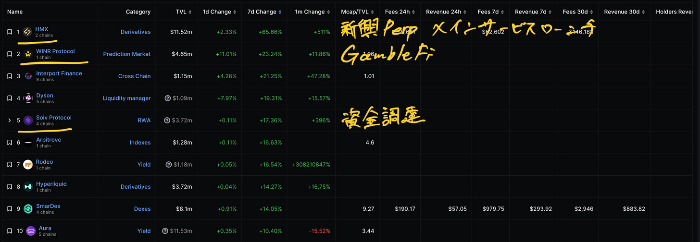Open the Prediction Market category link
This screenshot has height=242, width=700.
pos(127,54)
